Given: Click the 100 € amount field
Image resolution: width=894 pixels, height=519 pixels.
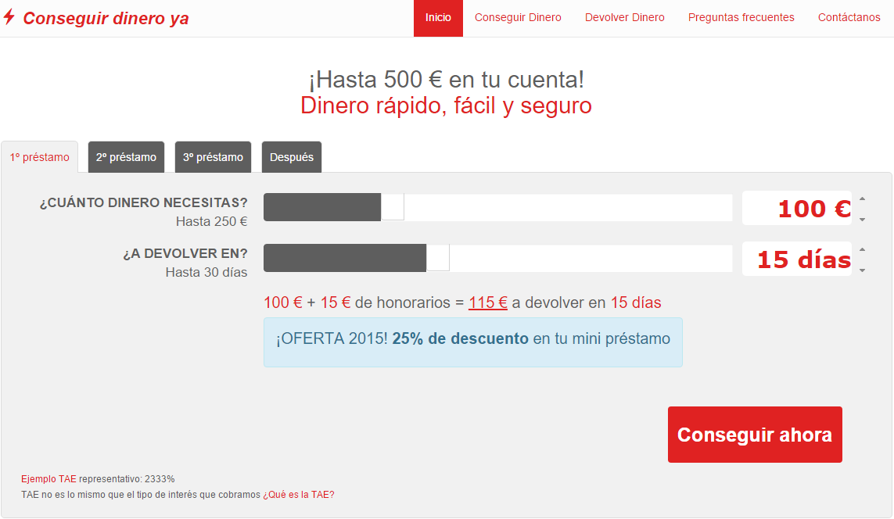Looking at the screenshot, I should click(x=796, y=208).
